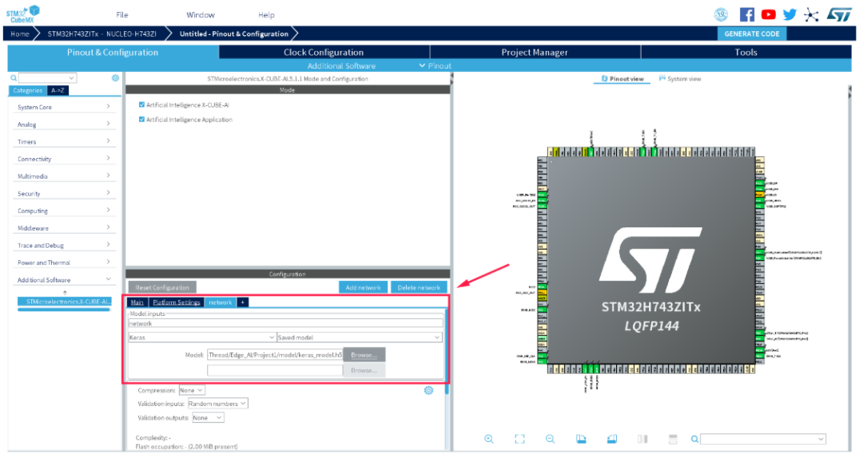Viewport: 863px width, 457px height.
Task: Open the Validation inputs dropdown
Action: (x=217, y=404)
